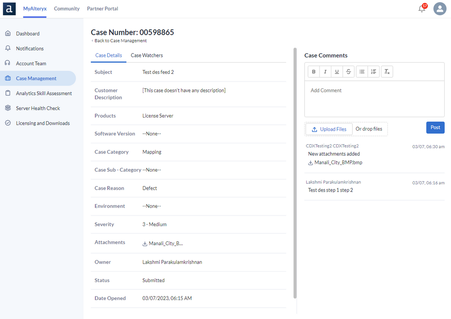Toggle italic formatting in the comment editor
The image size is (451, 319).
[325, 71]
